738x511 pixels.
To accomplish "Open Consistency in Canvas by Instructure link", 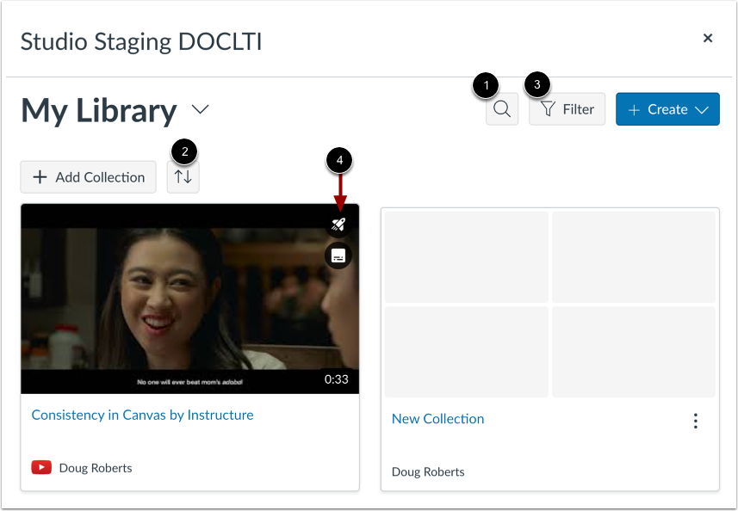I will [x=142, y=415].
